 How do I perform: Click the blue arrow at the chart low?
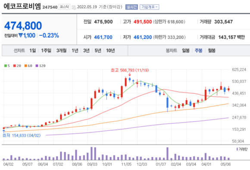tap(4, 131)
